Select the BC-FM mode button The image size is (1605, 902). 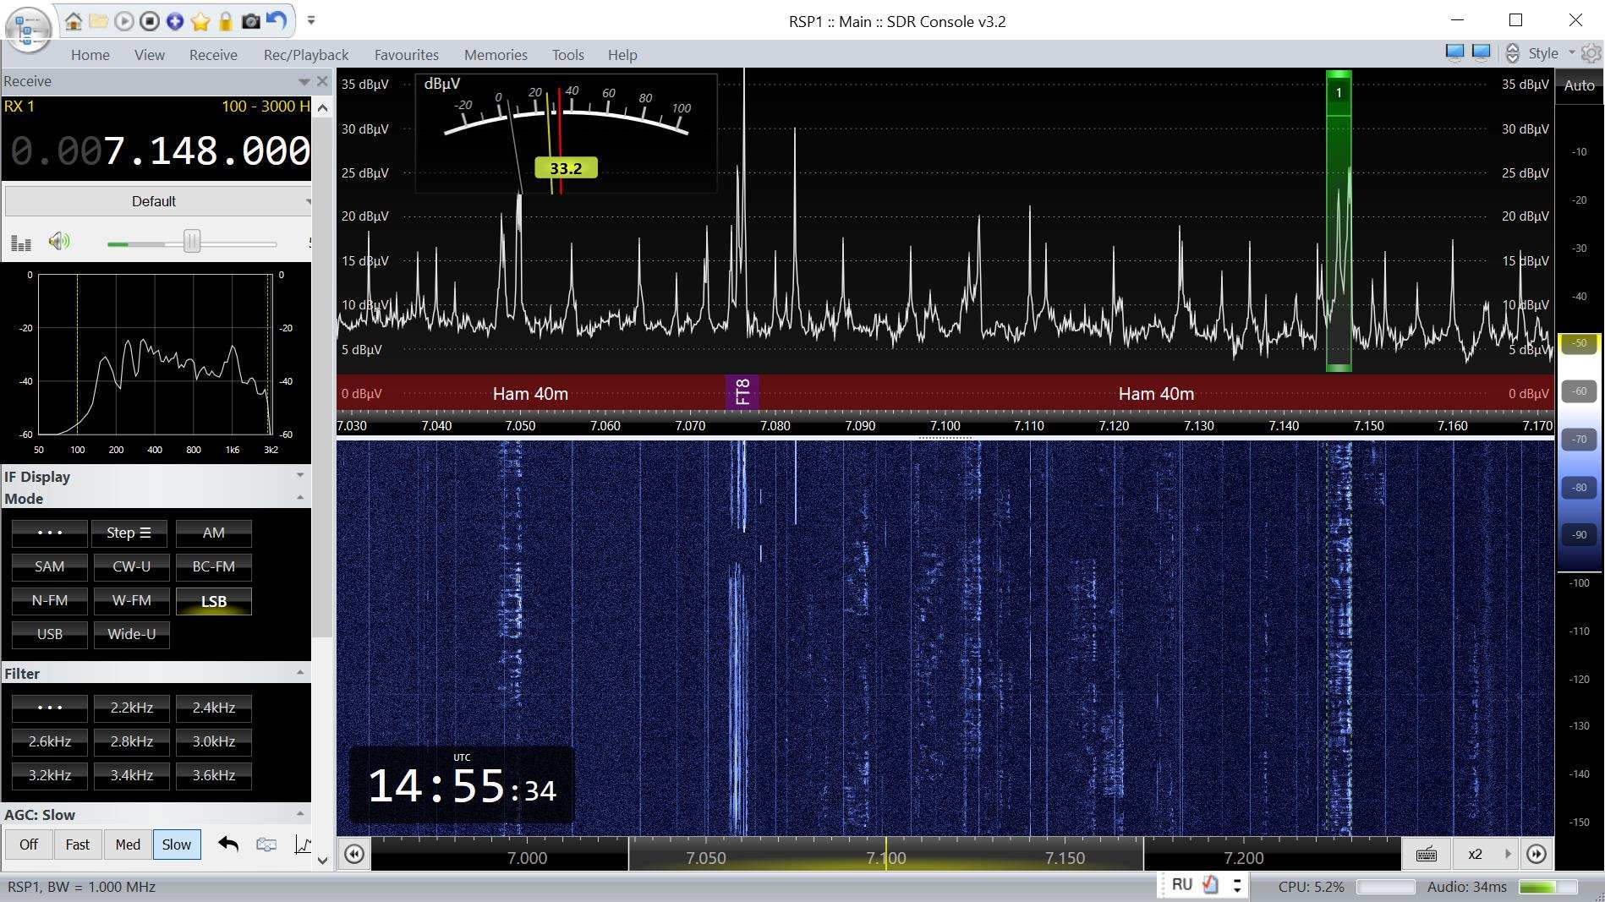pos(214,566)
